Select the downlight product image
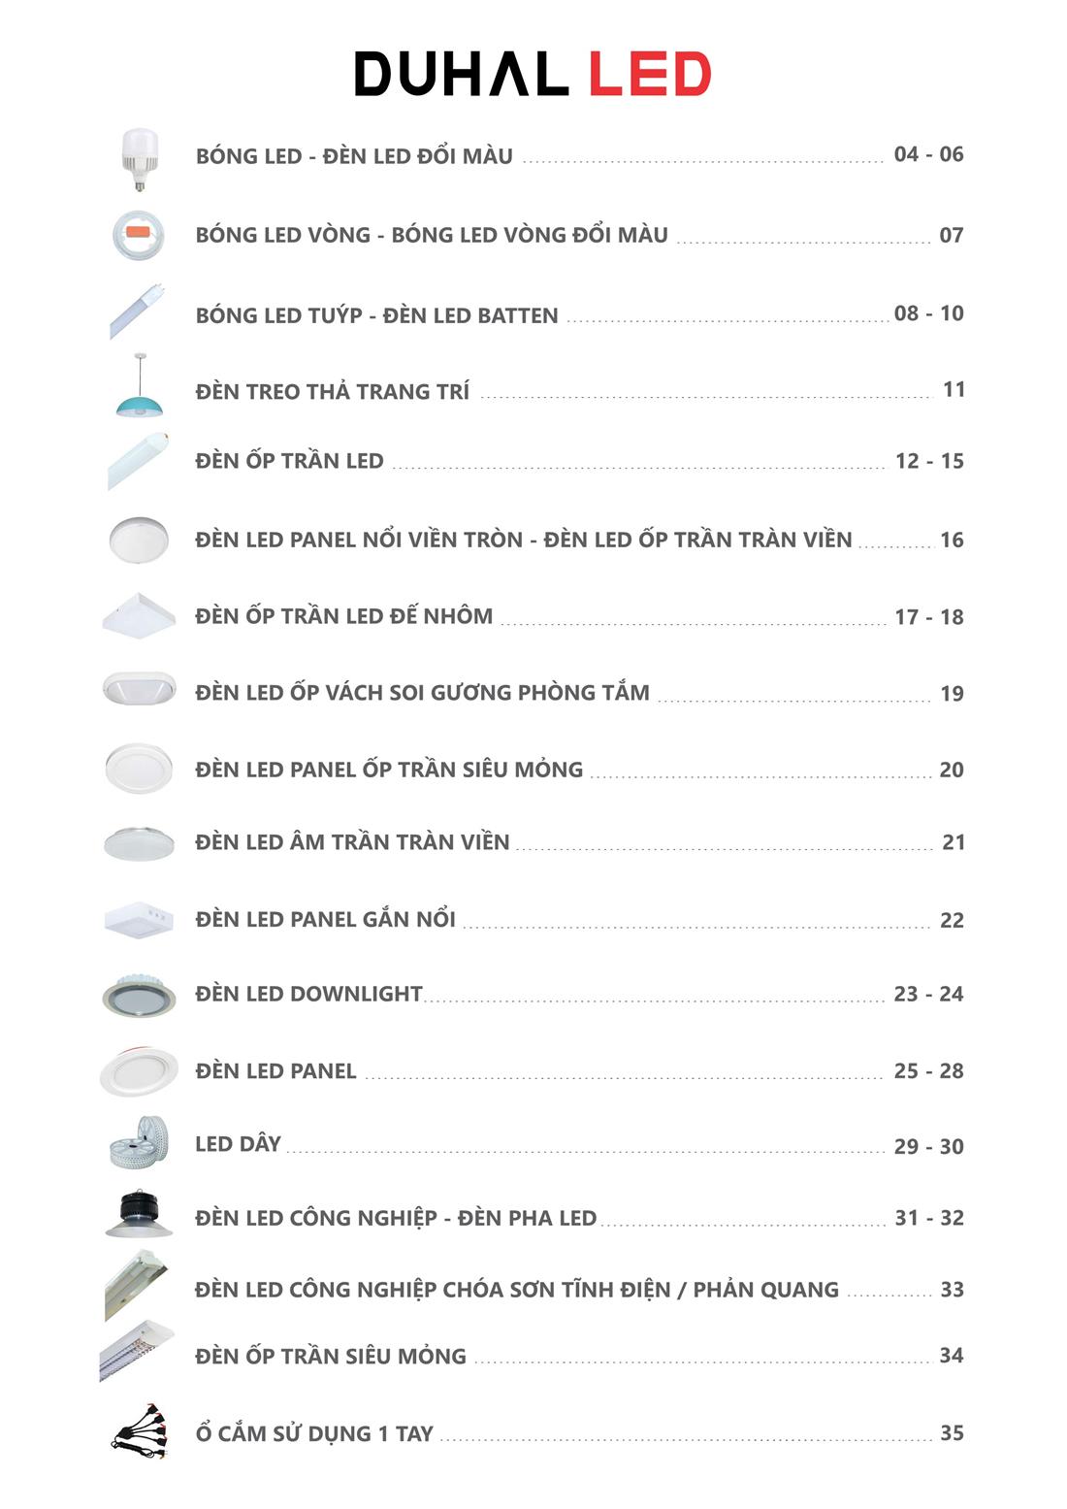This screenshot has width=1067, height=1509. click(x=139, y=994)
